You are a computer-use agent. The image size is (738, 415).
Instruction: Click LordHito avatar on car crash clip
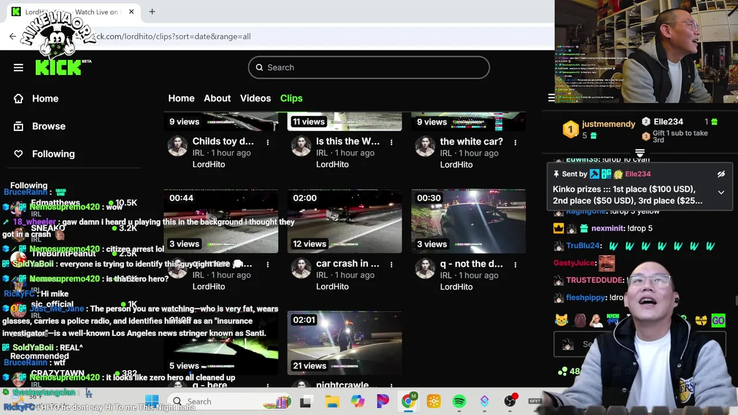[x=301, y=268]
